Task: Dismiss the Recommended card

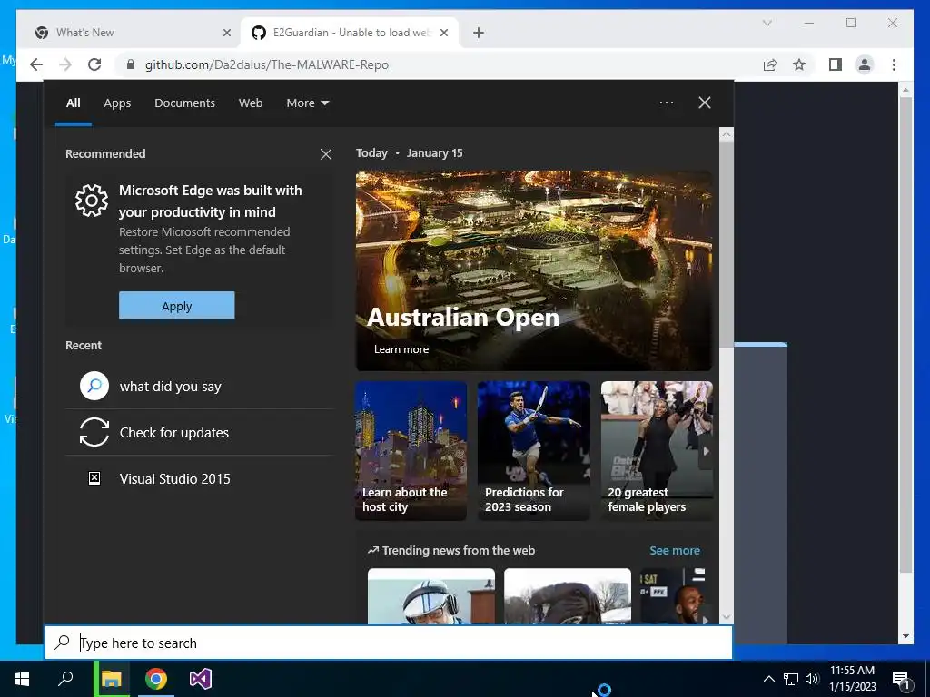Action: click(326, 154)
